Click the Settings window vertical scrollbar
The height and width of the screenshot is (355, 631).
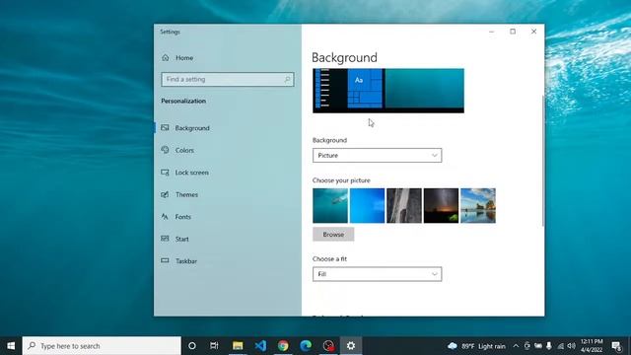(x=543, y=161)
